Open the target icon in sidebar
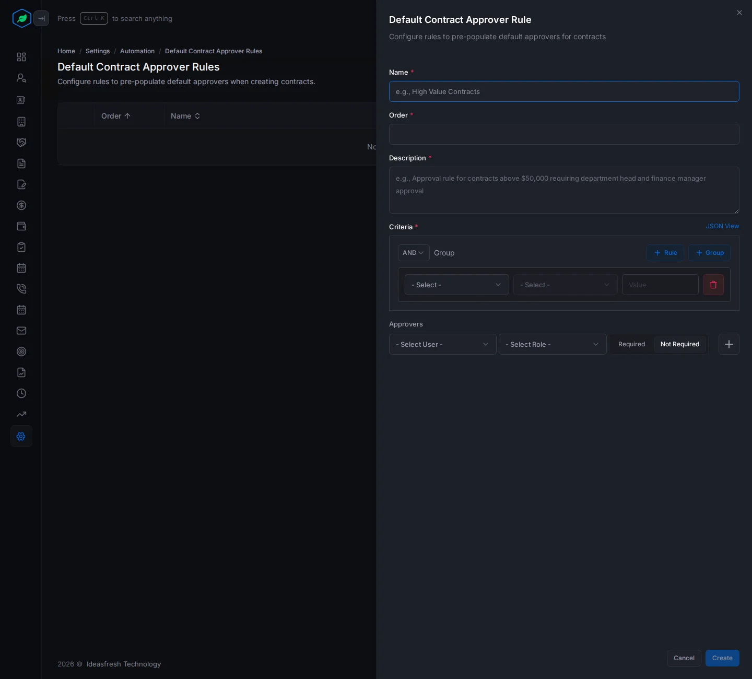This screenshot has height=679, width=752. pyautogui.click(x=21, y=352)
